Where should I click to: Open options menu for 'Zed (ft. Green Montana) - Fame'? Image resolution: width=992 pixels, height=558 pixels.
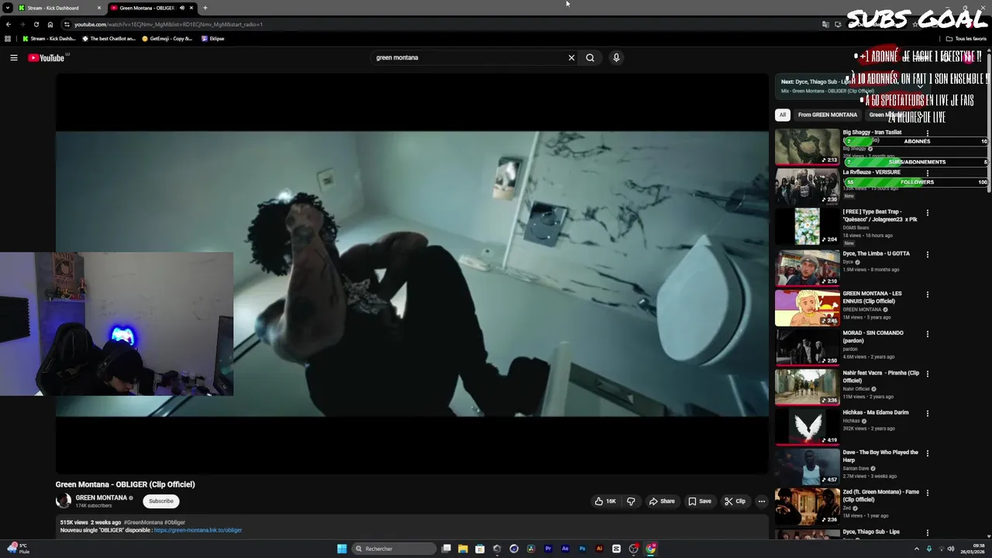[927, 493]
